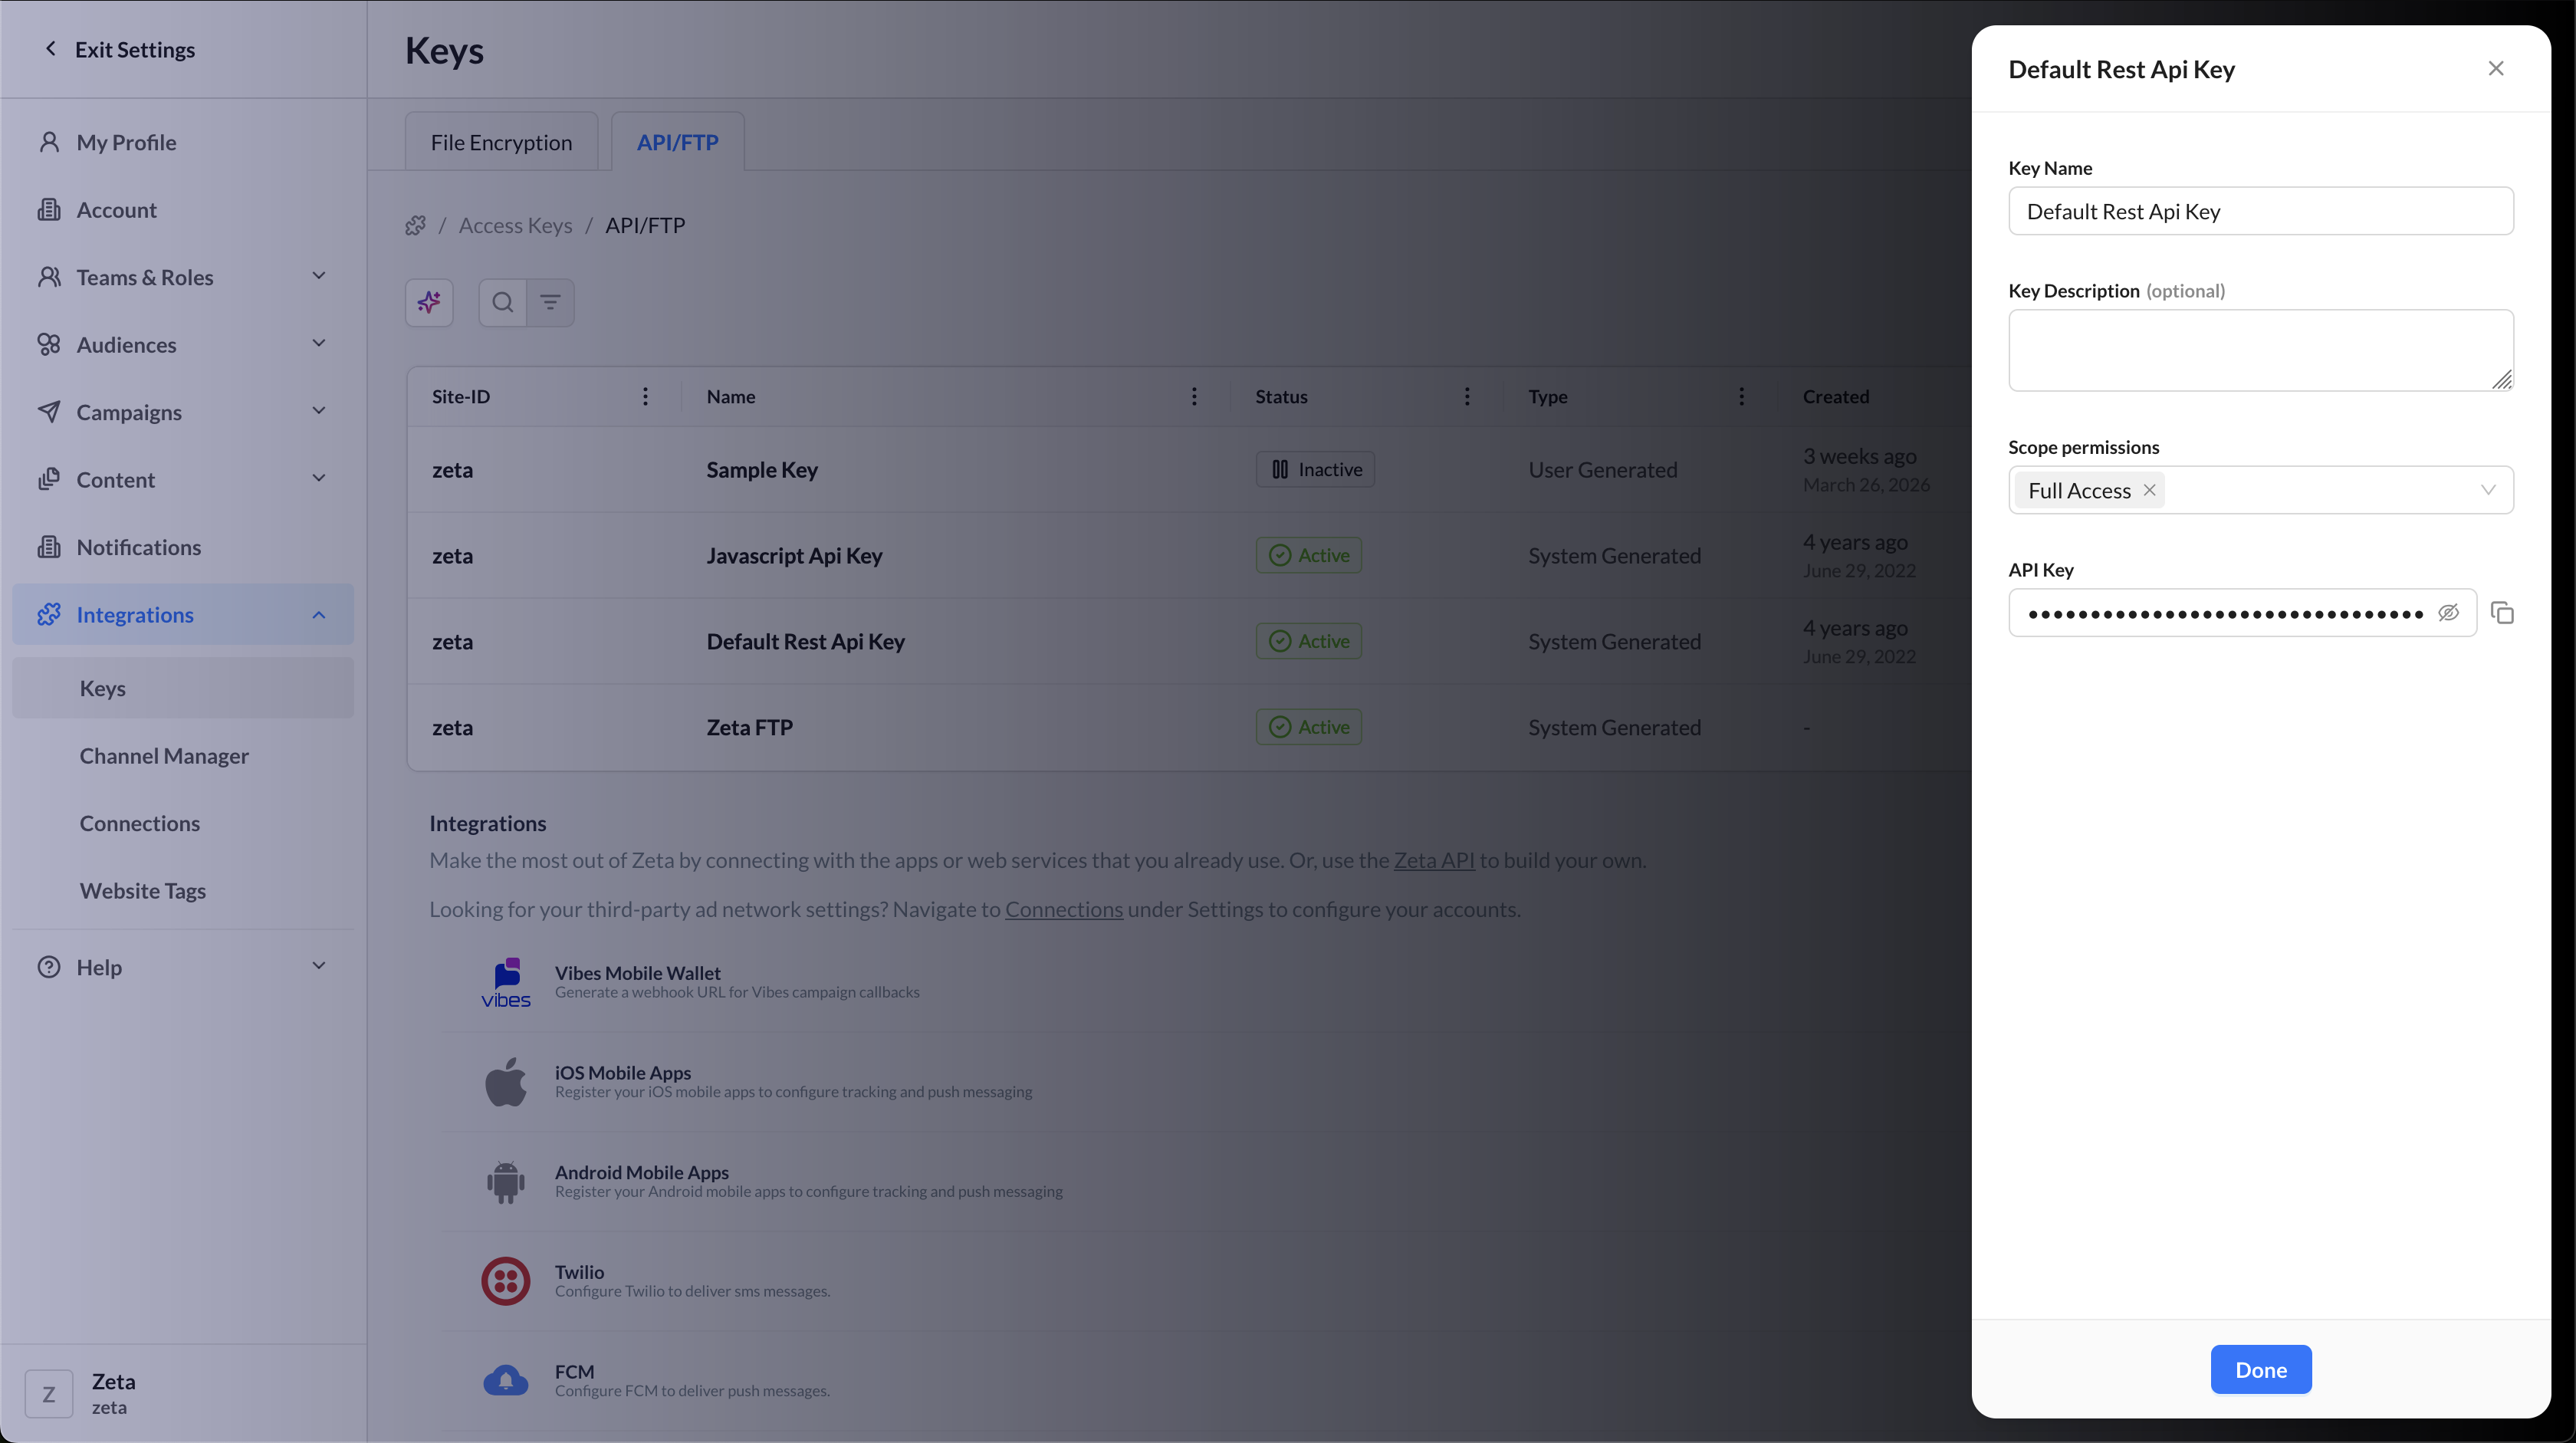The width and height of the screenshot is (2576, 1443).
Task: Copy the API key to clipboard
Action: [x=2502, y=612]
